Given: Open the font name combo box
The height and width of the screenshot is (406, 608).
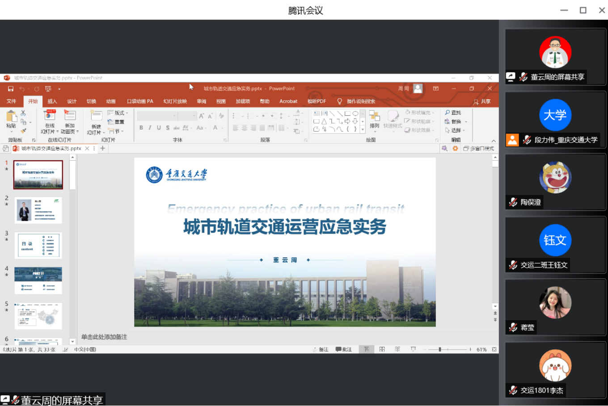Looking at the screenshot, I should 157,116.
